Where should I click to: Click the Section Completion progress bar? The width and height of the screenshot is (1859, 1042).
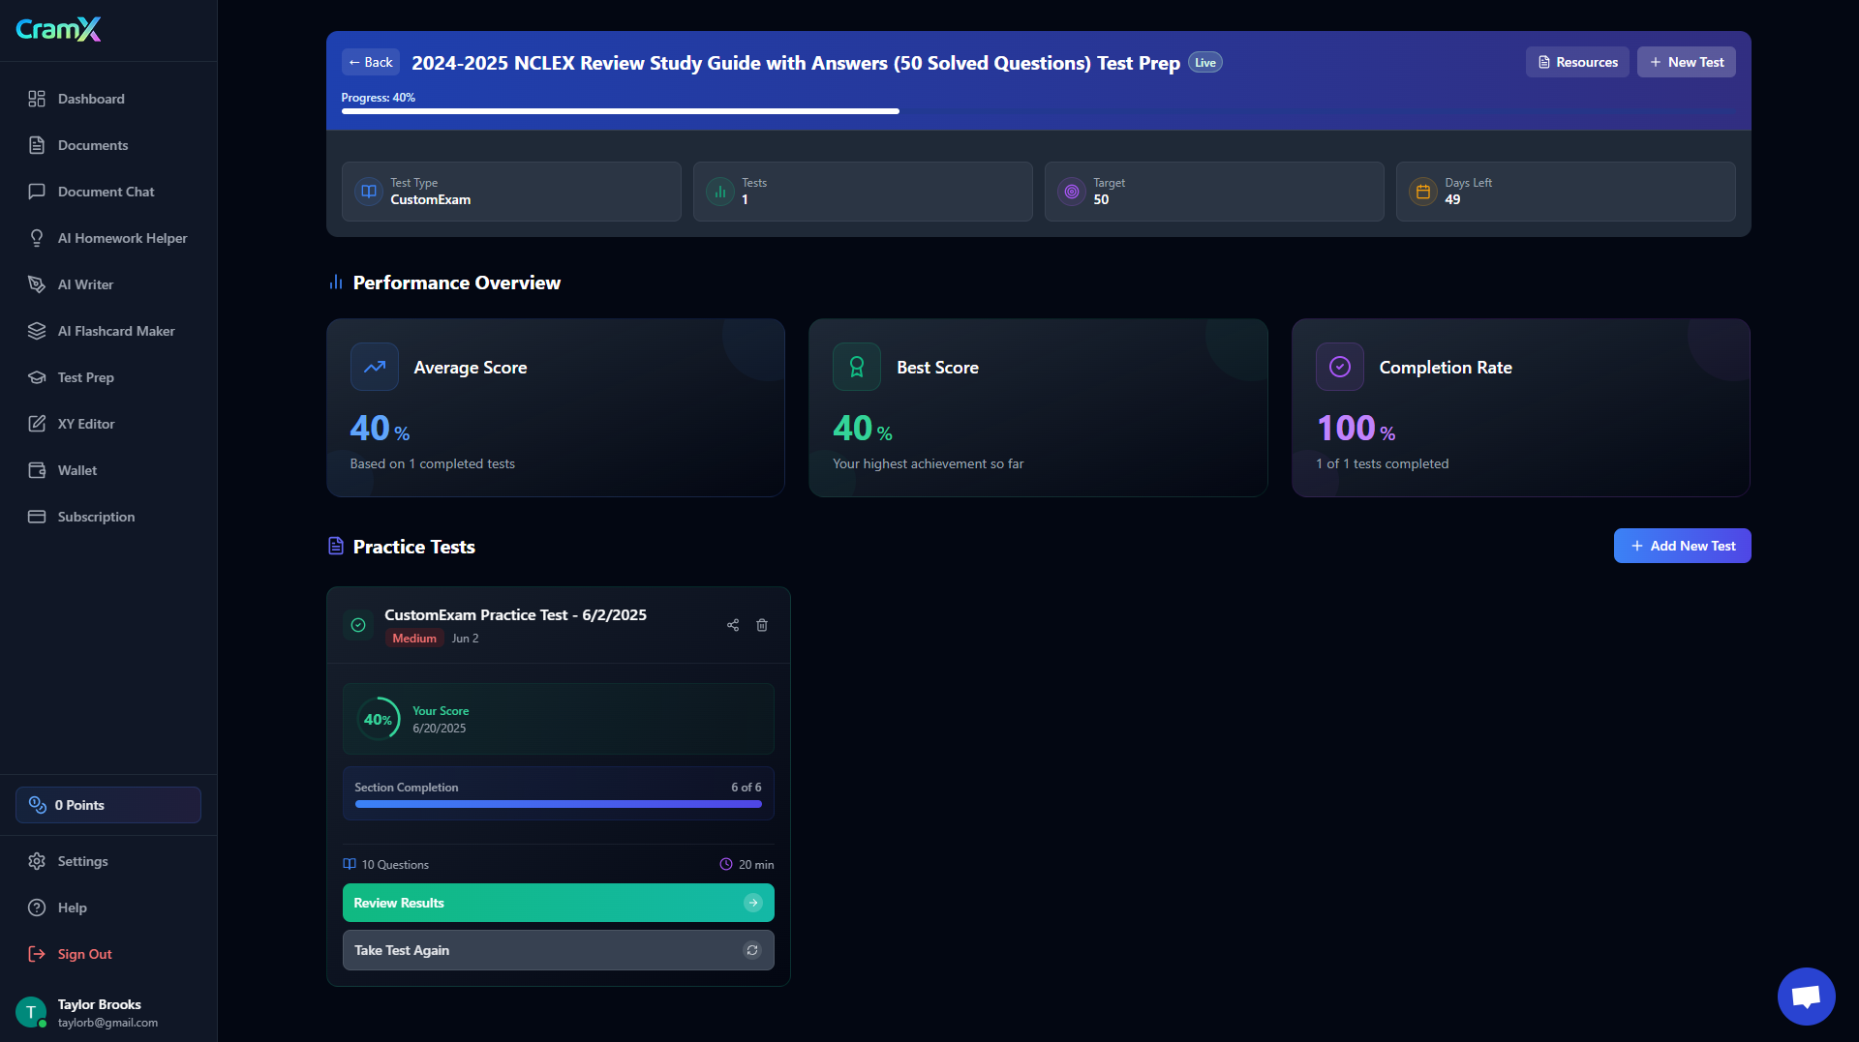(x=559, y=804)
